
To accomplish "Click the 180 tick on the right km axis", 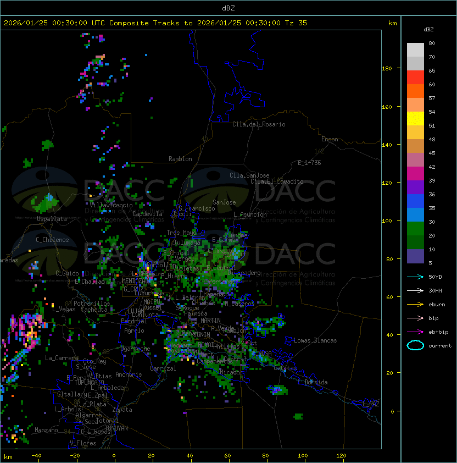I will pos(387,69).
